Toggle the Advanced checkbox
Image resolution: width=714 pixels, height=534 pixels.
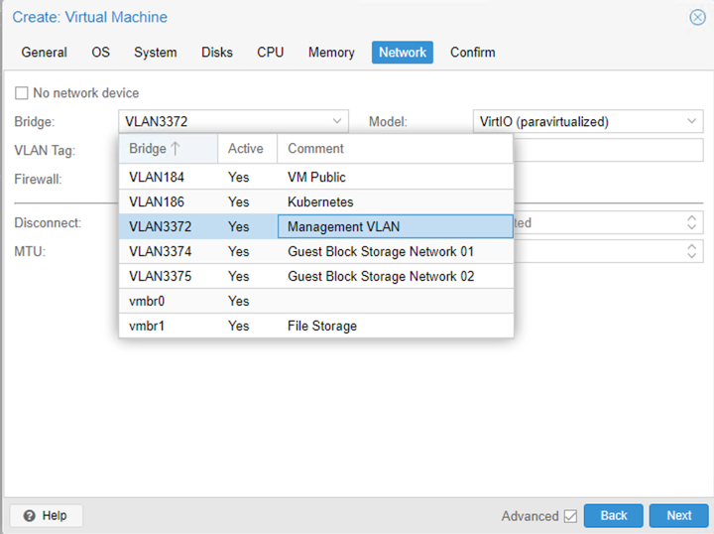569,516
